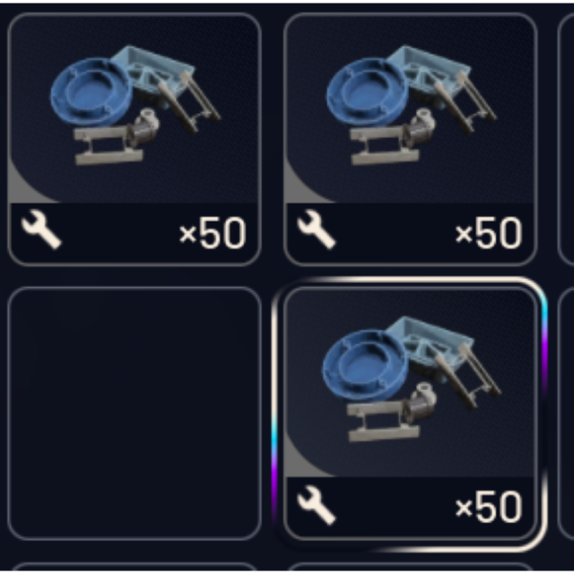The width and height of the screenshot is (574, 574).
Task: Click the blue ring part in the highlighted item
Action: click(x=365, y=365)
